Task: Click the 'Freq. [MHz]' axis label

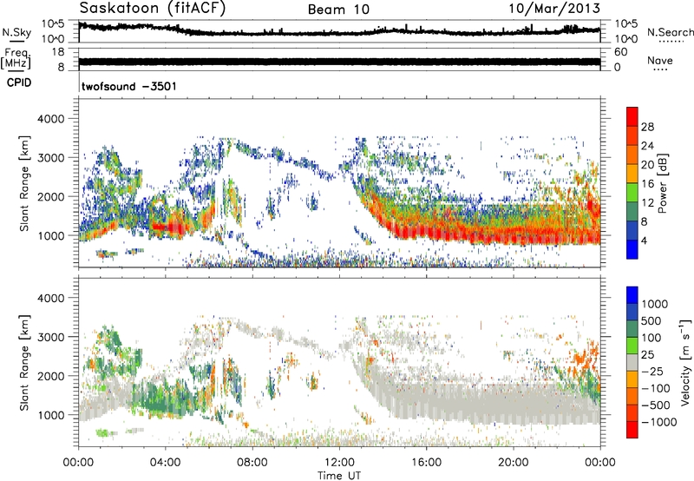Action: pos(16,59)
